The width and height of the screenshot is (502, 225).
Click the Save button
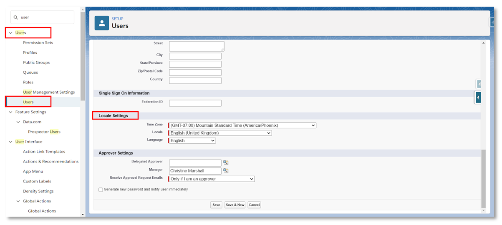[216, 205]
